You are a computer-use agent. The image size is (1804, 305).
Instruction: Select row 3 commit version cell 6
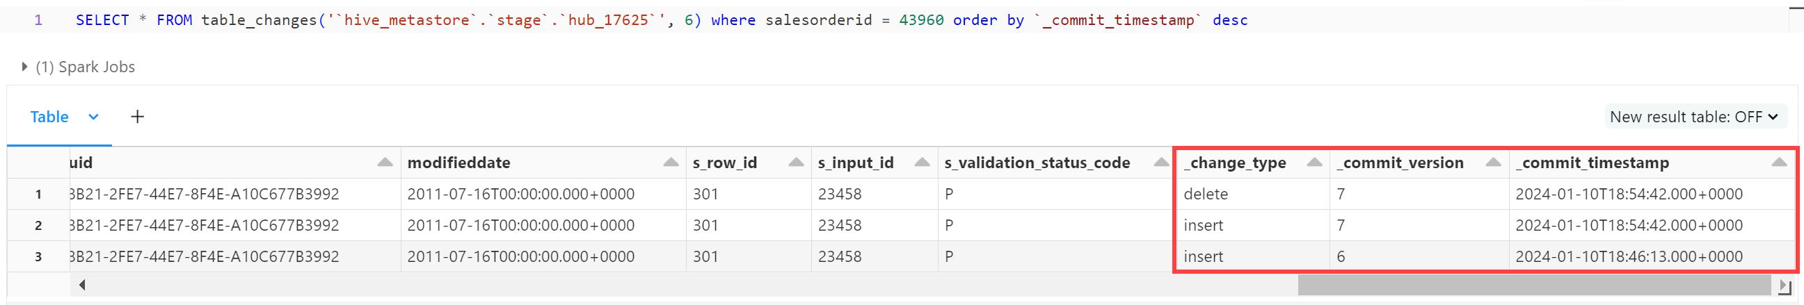click(x=1419, y=257)
